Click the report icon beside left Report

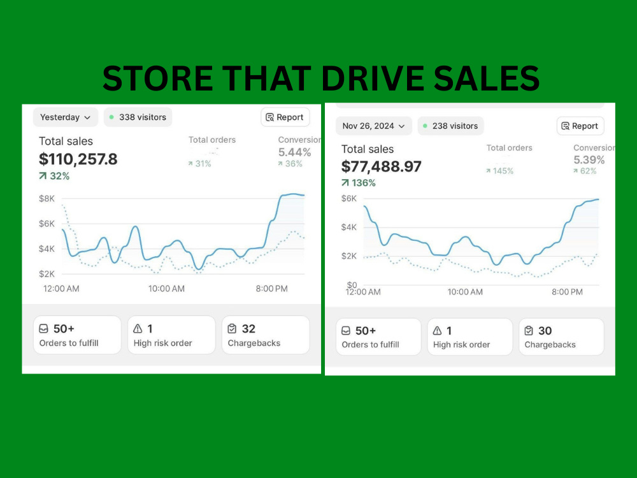[x=269, y=117]
